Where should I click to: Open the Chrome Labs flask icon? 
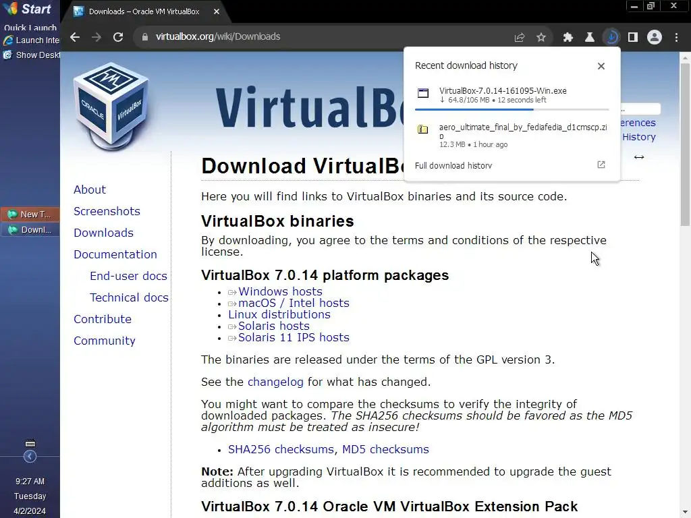click(590, 38)
